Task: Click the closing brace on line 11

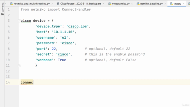Action: pyautogui.click(x=36, y=65)
